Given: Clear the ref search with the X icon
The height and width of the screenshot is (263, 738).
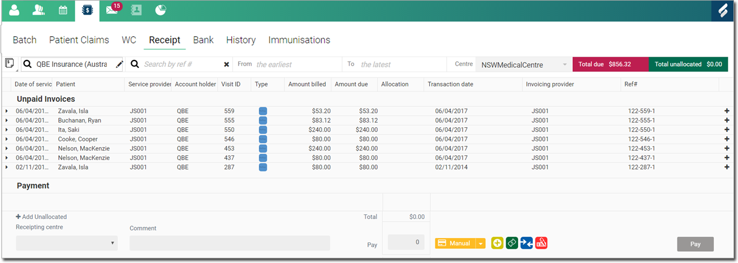Looking at the screenshot, I should pos(227,64).
